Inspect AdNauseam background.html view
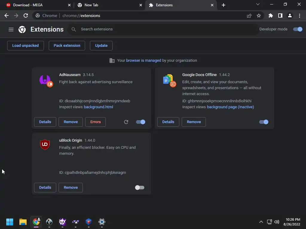The image size is (306, 229). pyautogui.click(x=98, y=107)
